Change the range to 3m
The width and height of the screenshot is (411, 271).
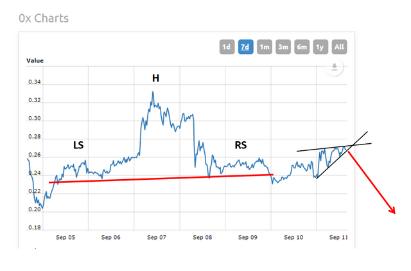[x=283, y=47]
